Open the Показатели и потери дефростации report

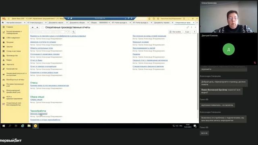pyautogui.click(x=44, y=72)
